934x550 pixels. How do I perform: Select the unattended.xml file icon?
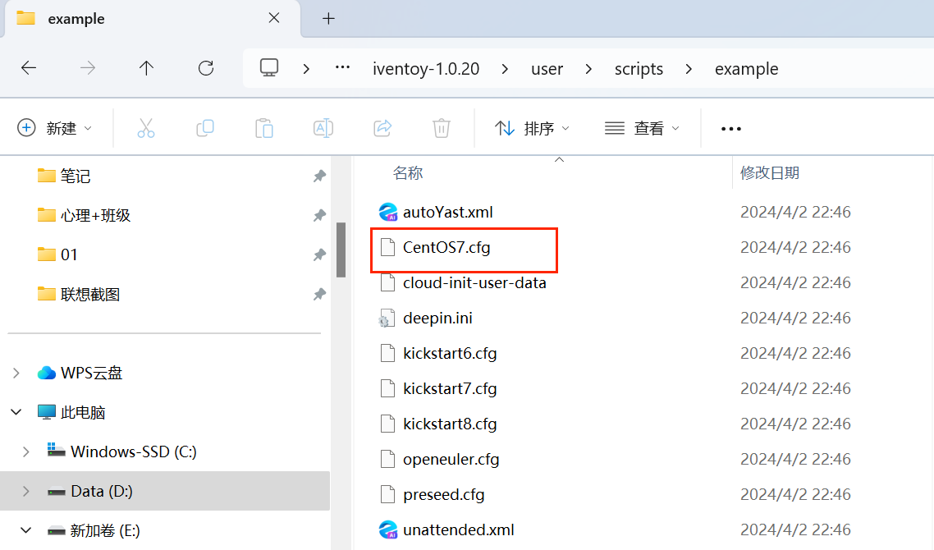(387, 529)
